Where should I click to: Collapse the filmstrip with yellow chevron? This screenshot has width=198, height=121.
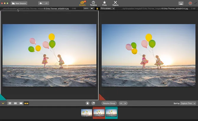[x=3, y=103]
